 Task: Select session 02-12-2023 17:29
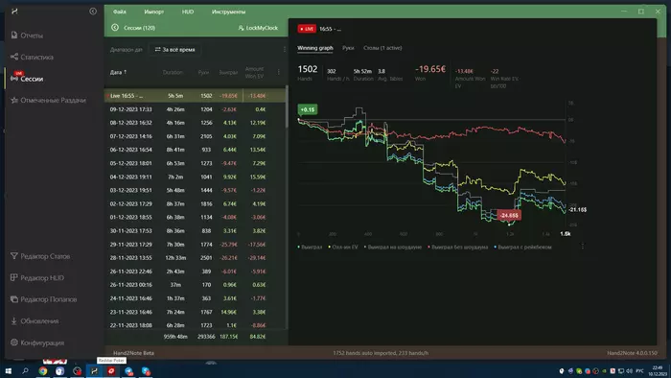[196, 204]
